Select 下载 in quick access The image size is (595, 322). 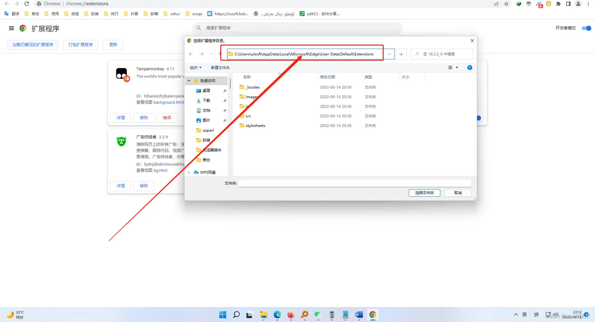(207, 101)
